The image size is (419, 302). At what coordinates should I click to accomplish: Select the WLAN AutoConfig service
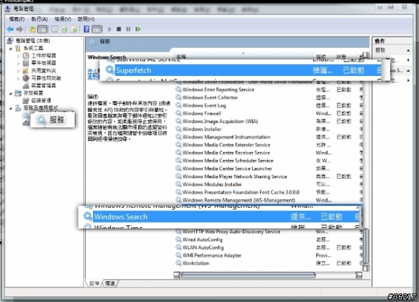click(x=268, y=248)
